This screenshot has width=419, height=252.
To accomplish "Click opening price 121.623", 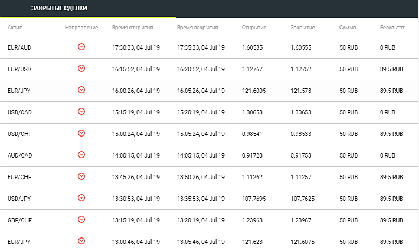I will [252, 242].
